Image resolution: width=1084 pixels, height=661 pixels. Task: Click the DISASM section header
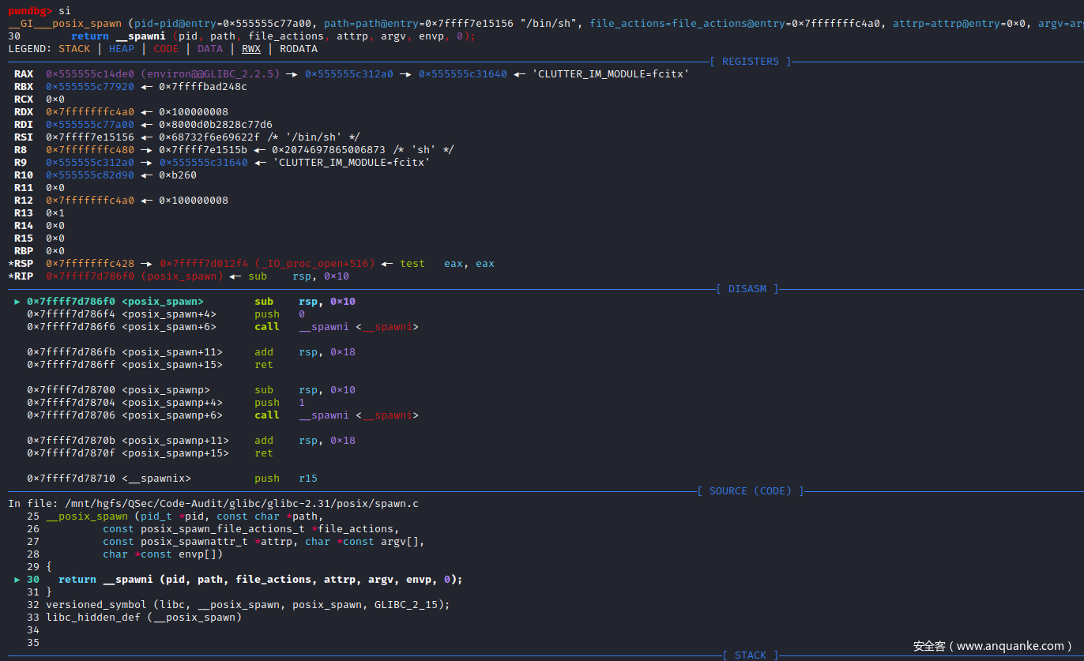click(x=747, y=289)
